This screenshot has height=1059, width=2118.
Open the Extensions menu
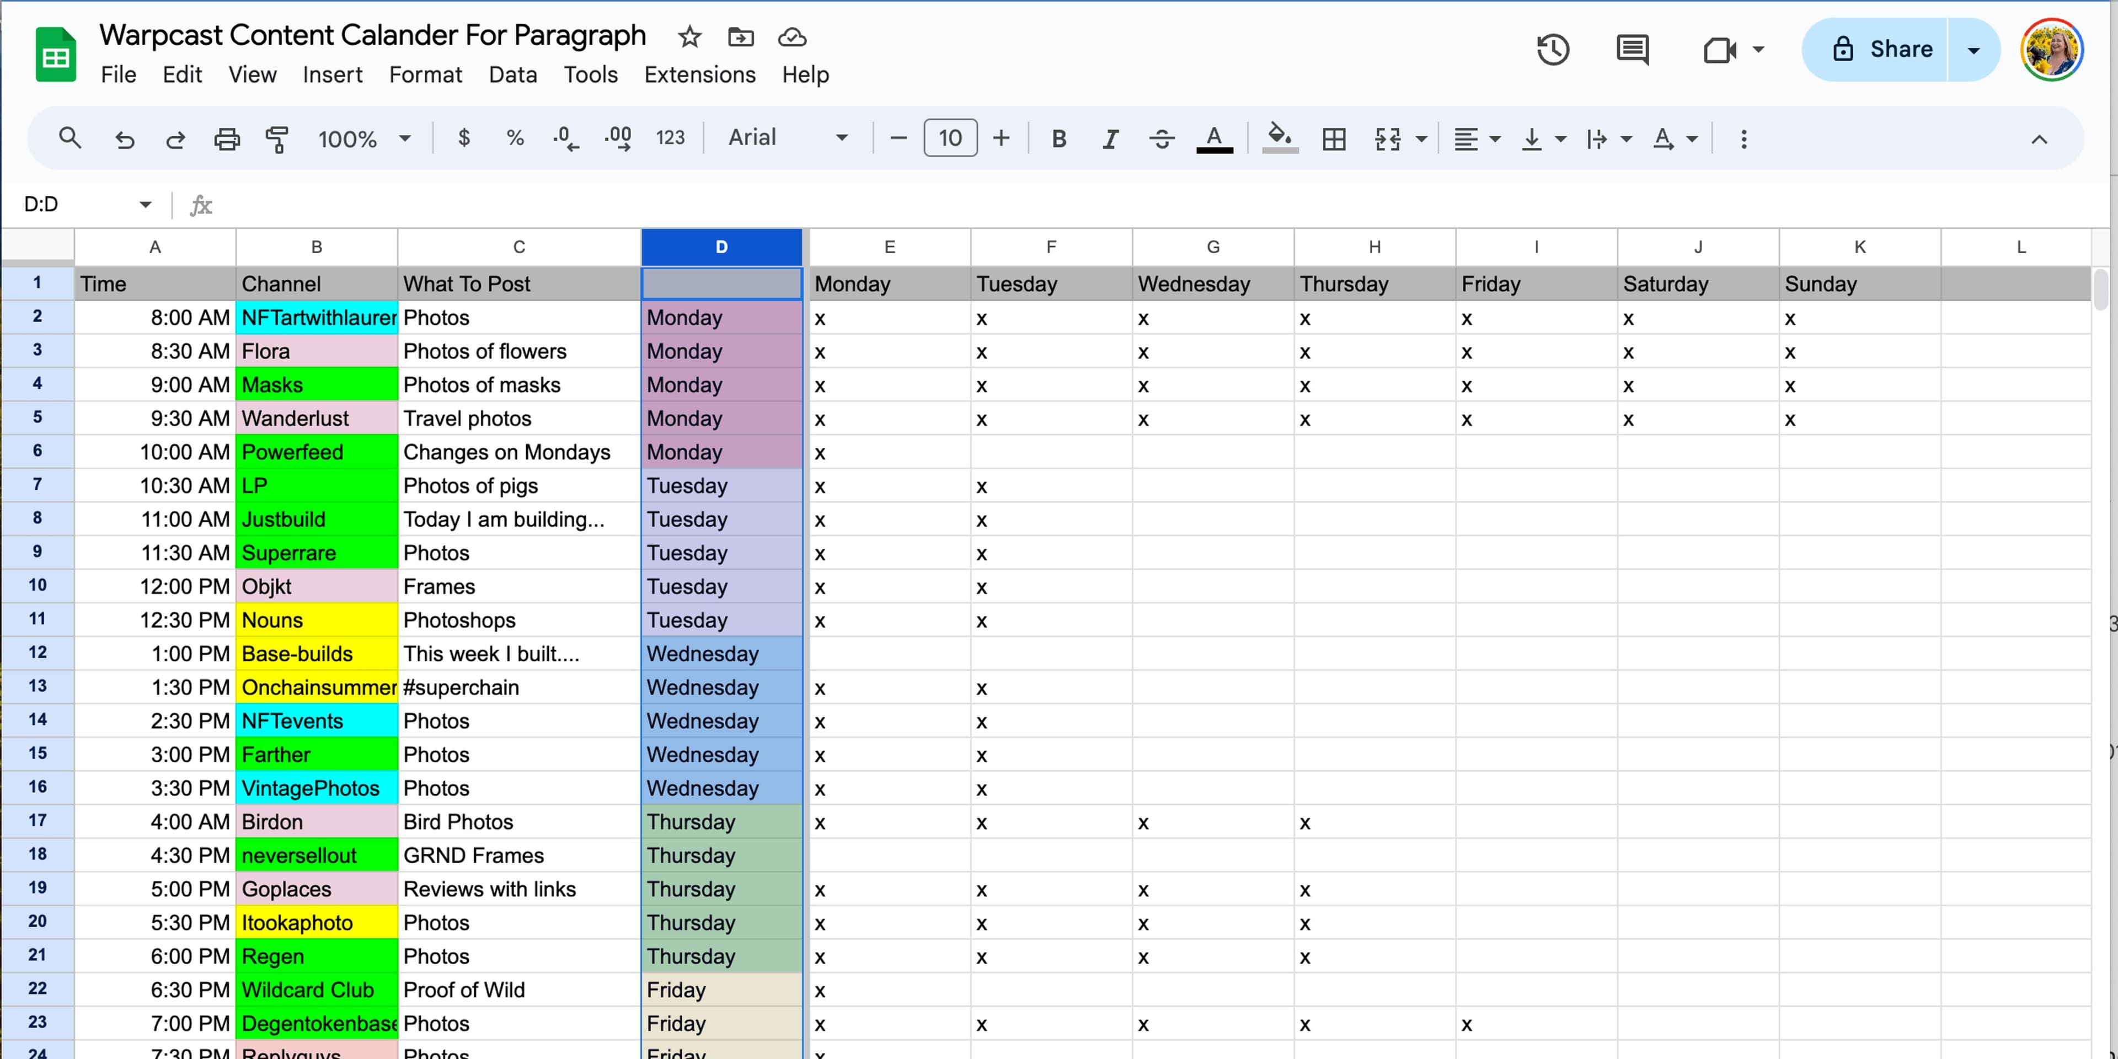tap(700, 75)
